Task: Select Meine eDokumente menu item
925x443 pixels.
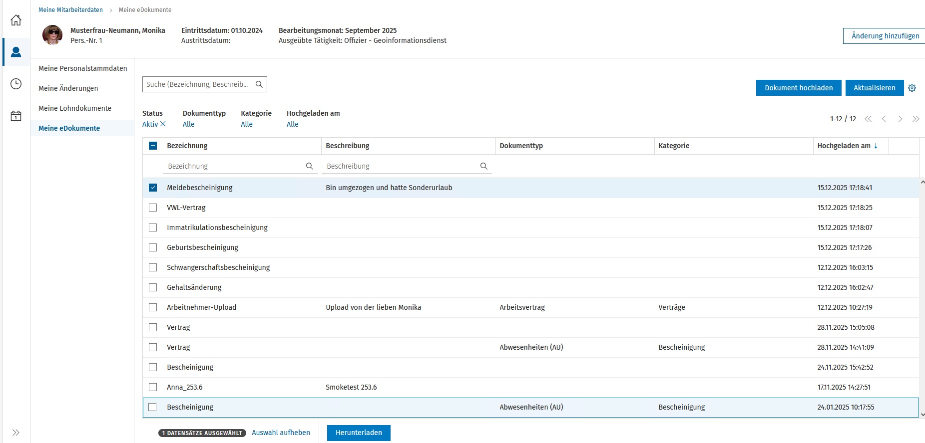Action: (x=82, y=128)
